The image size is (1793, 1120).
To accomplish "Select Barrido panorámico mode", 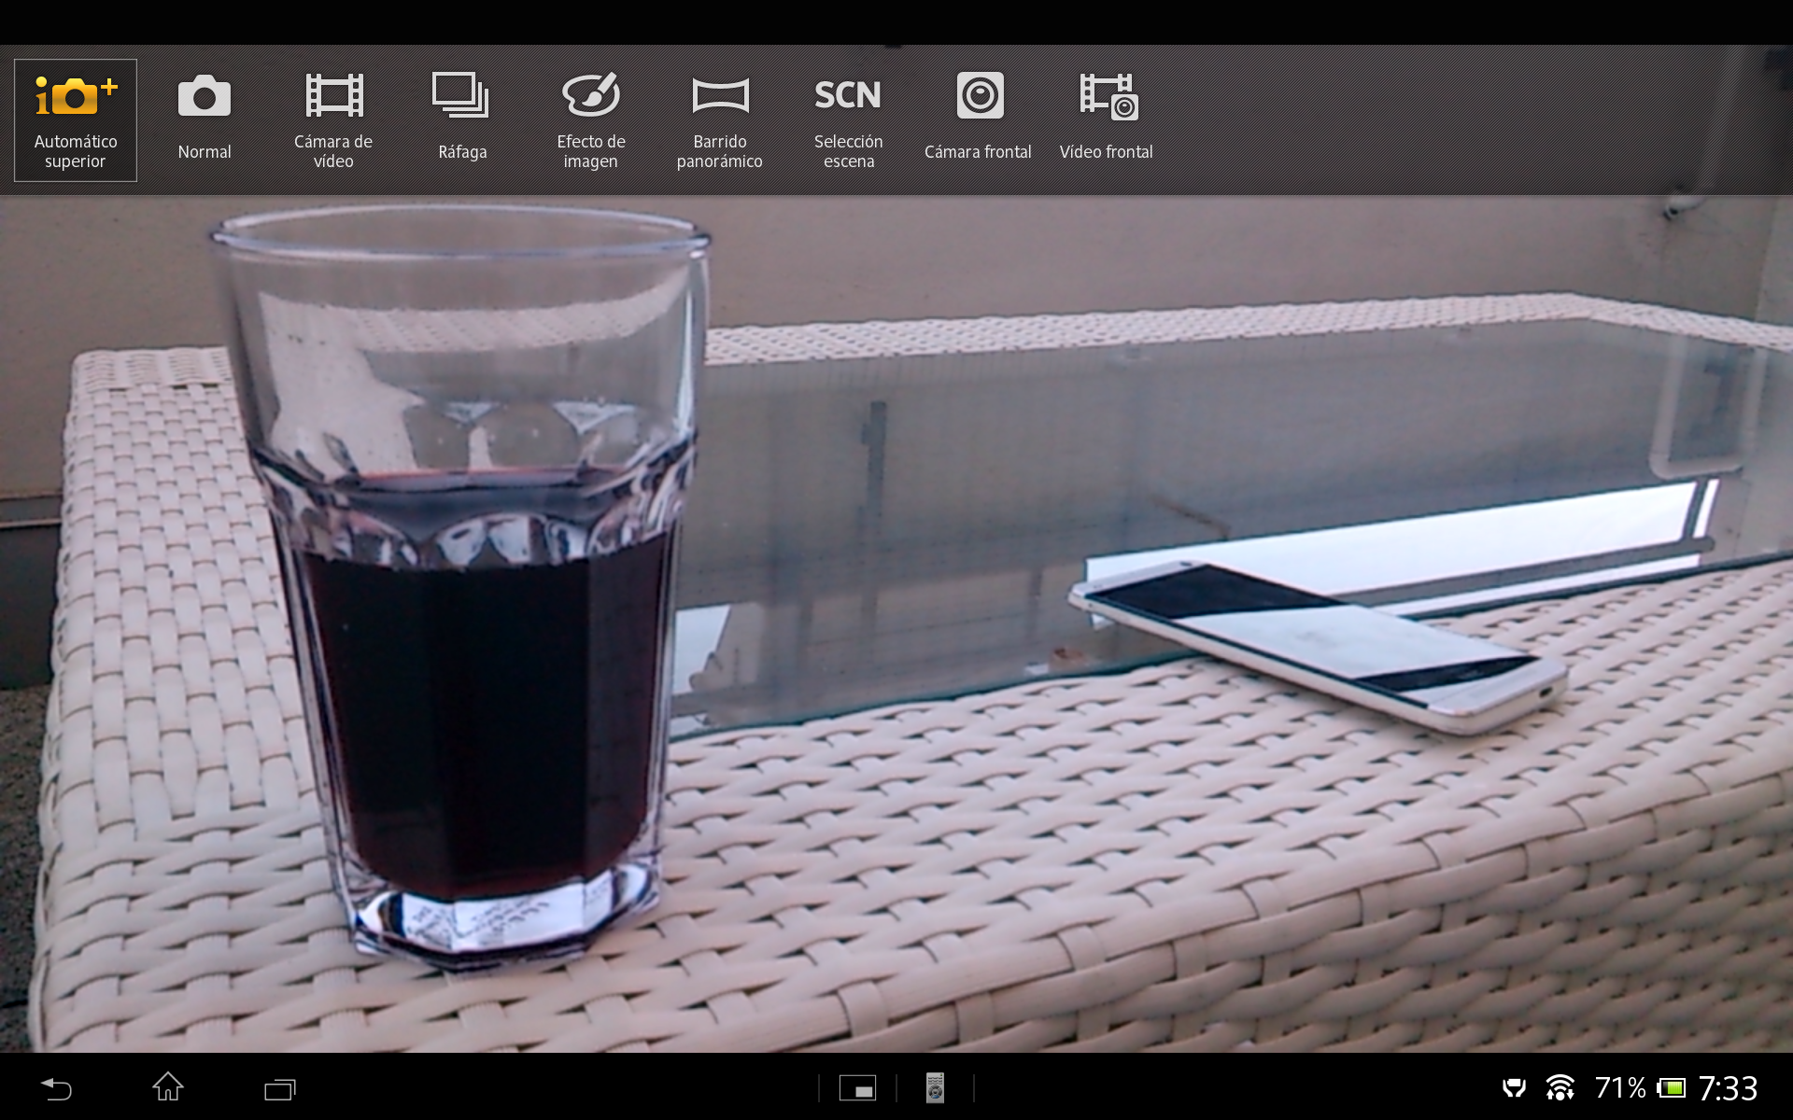I will coord(719,119).
